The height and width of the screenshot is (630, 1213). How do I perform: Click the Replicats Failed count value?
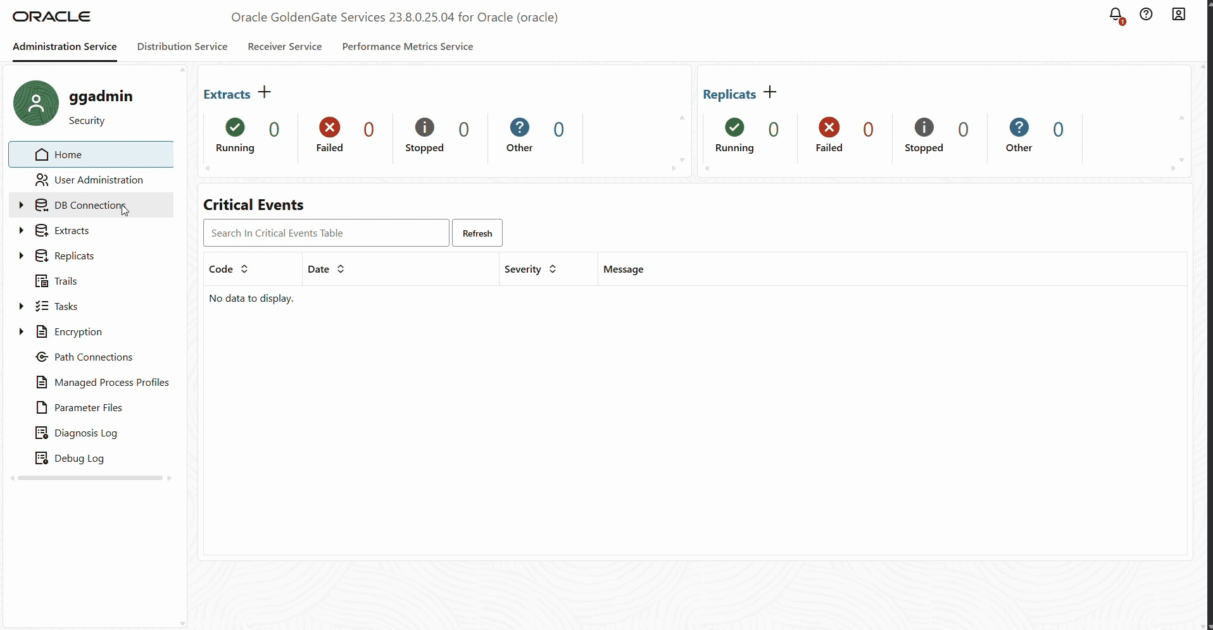click(868, 130)
